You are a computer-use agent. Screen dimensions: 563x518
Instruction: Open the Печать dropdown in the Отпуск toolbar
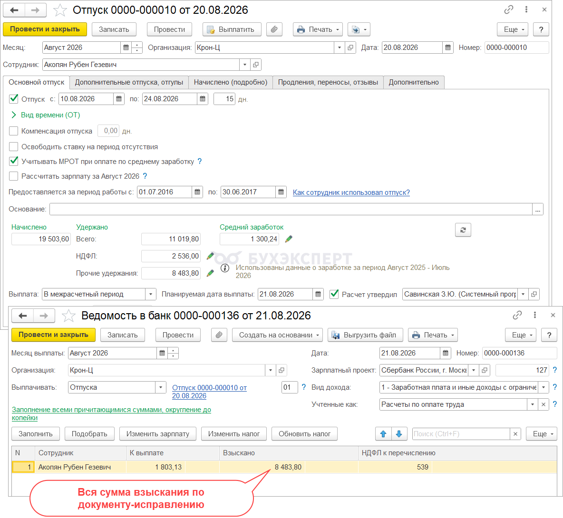(318, 29)
